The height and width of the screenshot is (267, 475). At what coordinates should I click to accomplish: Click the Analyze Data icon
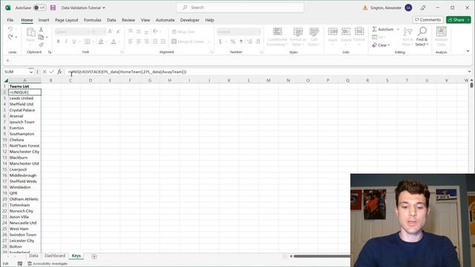441,32
